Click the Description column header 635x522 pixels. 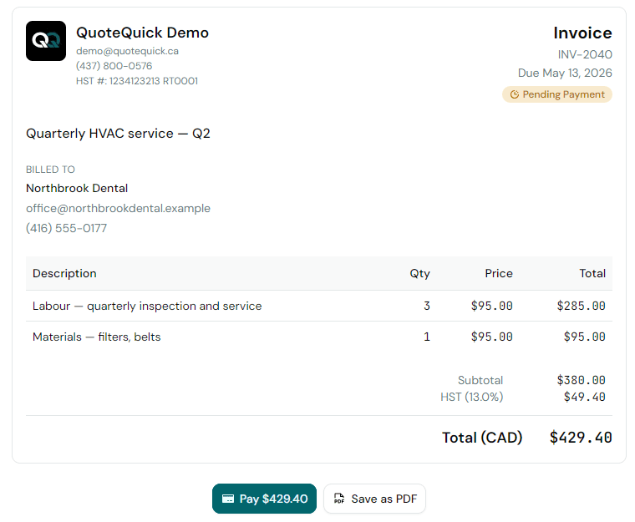point(64,273)
